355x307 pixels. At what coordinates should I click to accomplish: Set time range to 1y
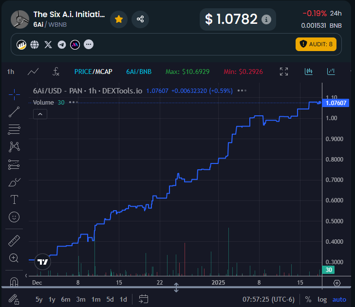(x=52, y=300)
